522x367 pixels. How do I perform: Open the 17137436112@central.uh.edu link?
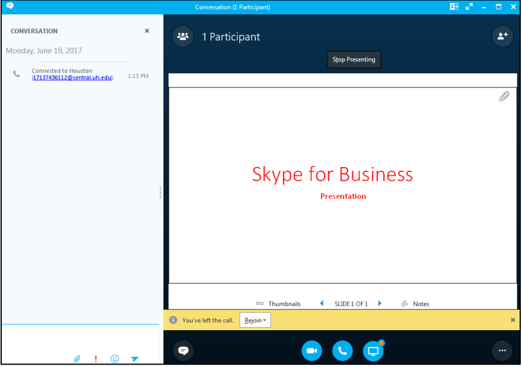72,77
